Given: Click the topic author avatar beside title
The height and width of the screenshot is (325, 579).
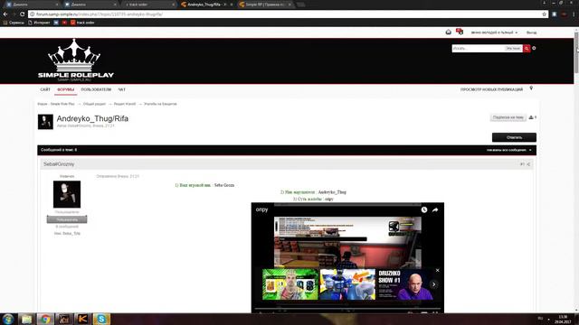Looking at the screenshot, I should [x=45, y=122].
